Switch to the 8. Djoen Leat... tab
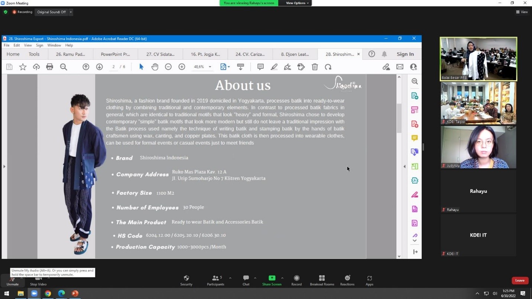This screenshot has width=532, height=299. tap(295, 54)
